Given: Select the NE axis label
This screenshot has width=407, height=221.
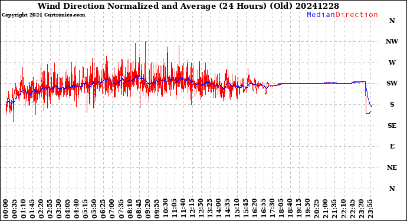Looking at the screenshot, I should click(392, 167).
